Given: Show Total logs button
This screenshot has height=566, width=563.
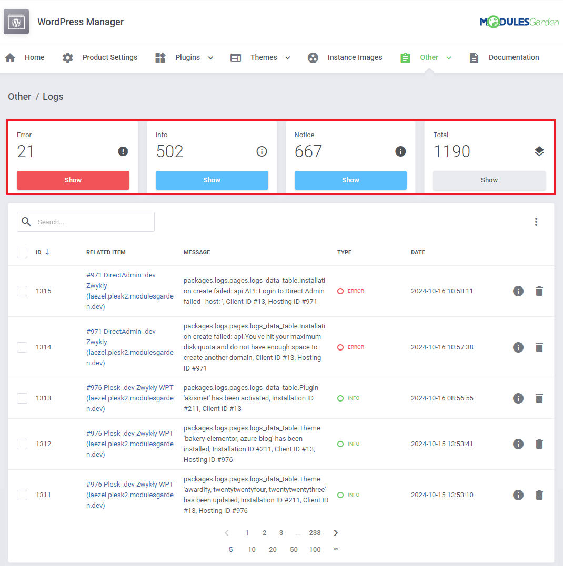Looking at the screenshot, I should (489, 180).
